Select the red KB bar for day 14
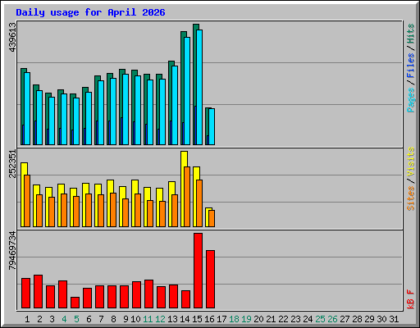This screenshot has width=420, height=328. [185, 299]
